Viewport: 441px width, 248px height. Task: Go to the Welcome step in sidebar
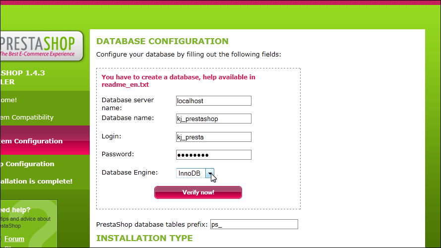pyautogui.click(x=8, y=100)
